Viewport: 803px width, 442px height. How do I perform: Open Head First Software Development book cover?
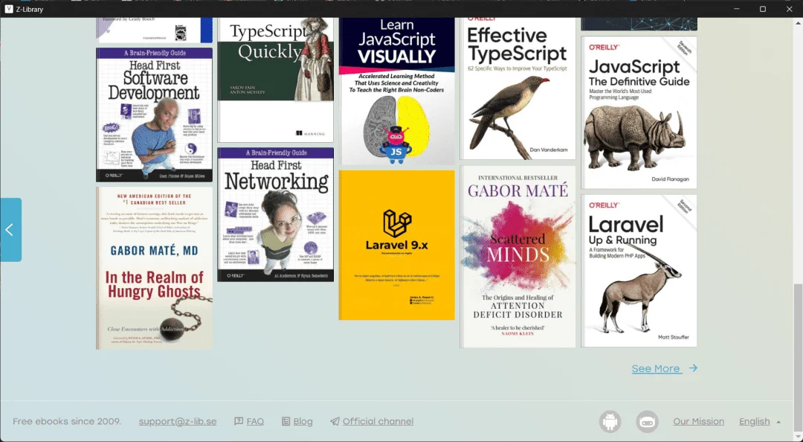click(154, 115)
